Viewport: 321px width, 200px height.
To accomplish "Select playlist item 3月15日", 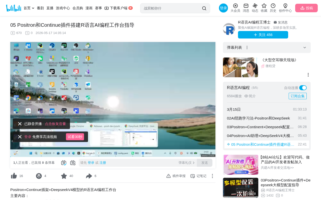I will click(267, 109).
